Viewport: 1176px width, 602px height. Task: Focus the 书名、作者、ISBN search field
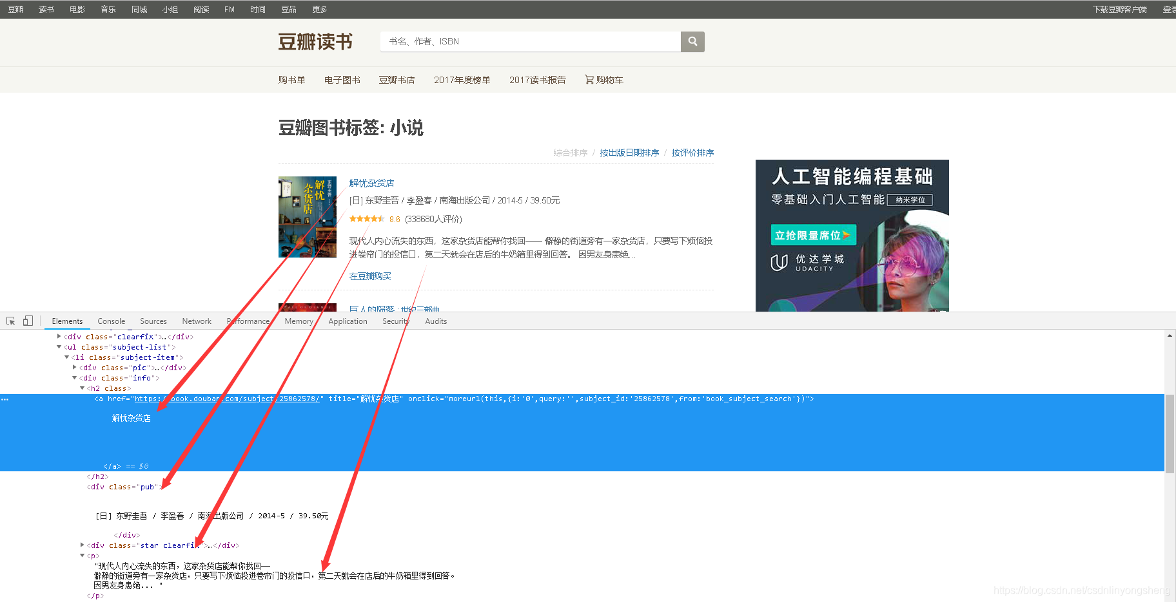point(531,41)
